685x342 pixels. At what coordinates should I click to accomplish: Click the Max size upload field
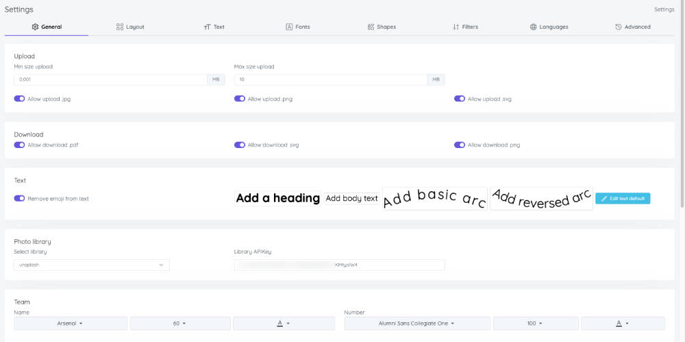pyautogui.click(x=331, y=80)
